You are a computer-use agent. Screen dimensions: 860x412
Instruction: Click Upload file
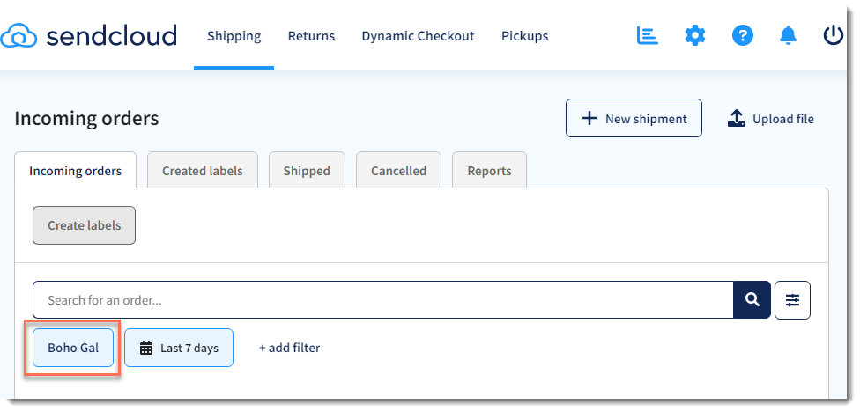click(x=771, y=118)
